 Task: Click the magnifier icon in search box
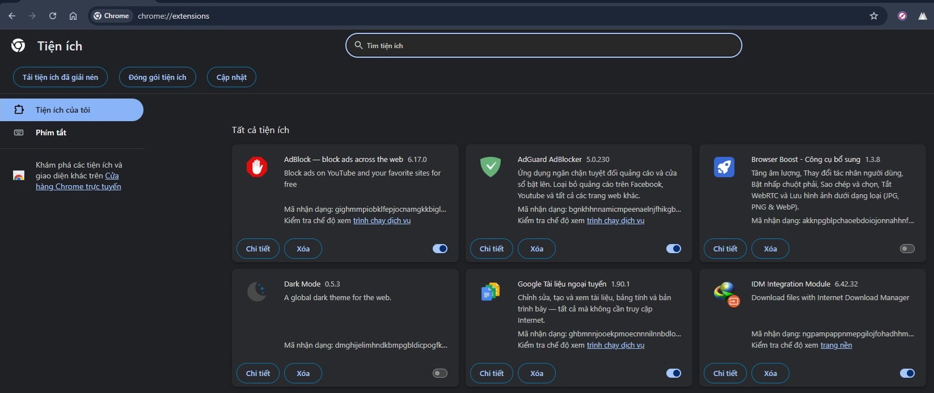click(358, 45)
